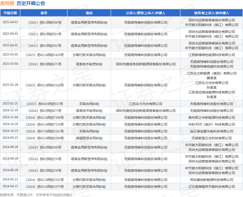Select case number (2024)苏0724民初5261号

[45, 131]
